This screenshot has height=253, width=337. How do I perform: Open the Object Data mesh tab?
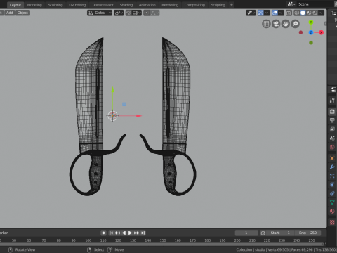[332, 202]
